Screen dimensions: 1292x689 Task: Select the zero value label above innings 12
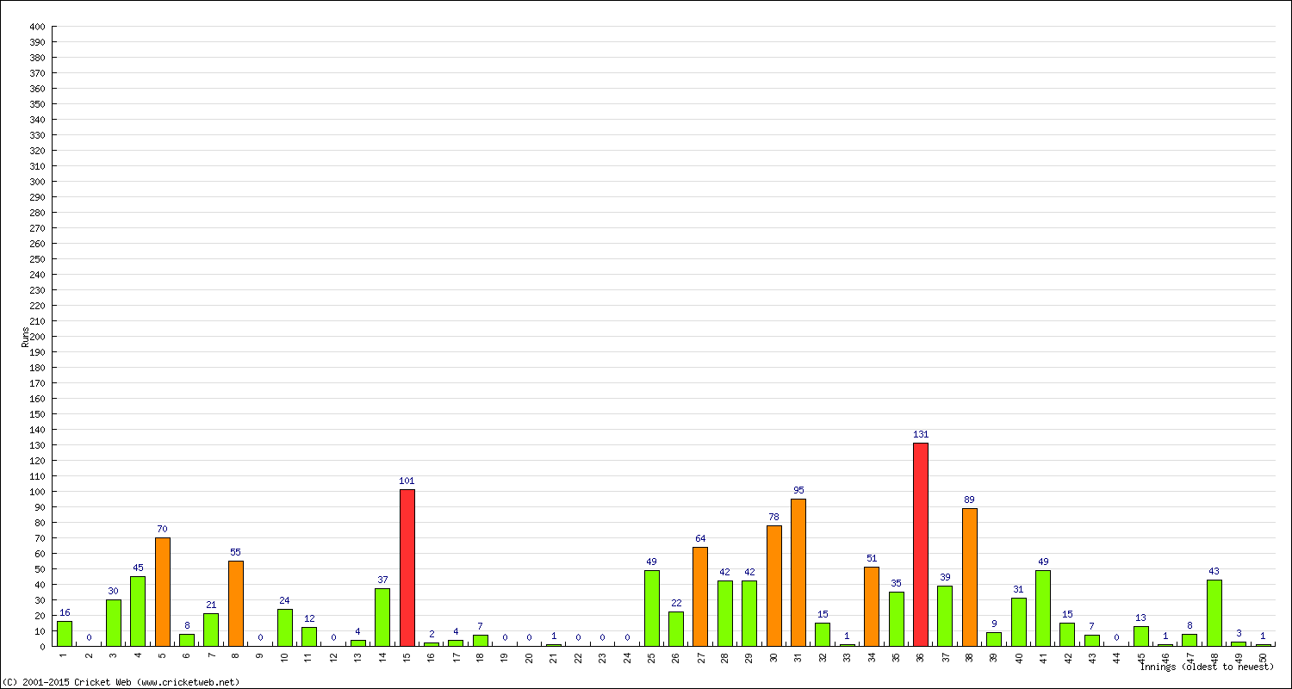pyautogui.click(x=333, y=637)
